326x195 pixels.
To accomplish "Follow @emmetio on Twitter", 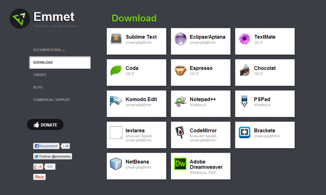I will (53, 156).
